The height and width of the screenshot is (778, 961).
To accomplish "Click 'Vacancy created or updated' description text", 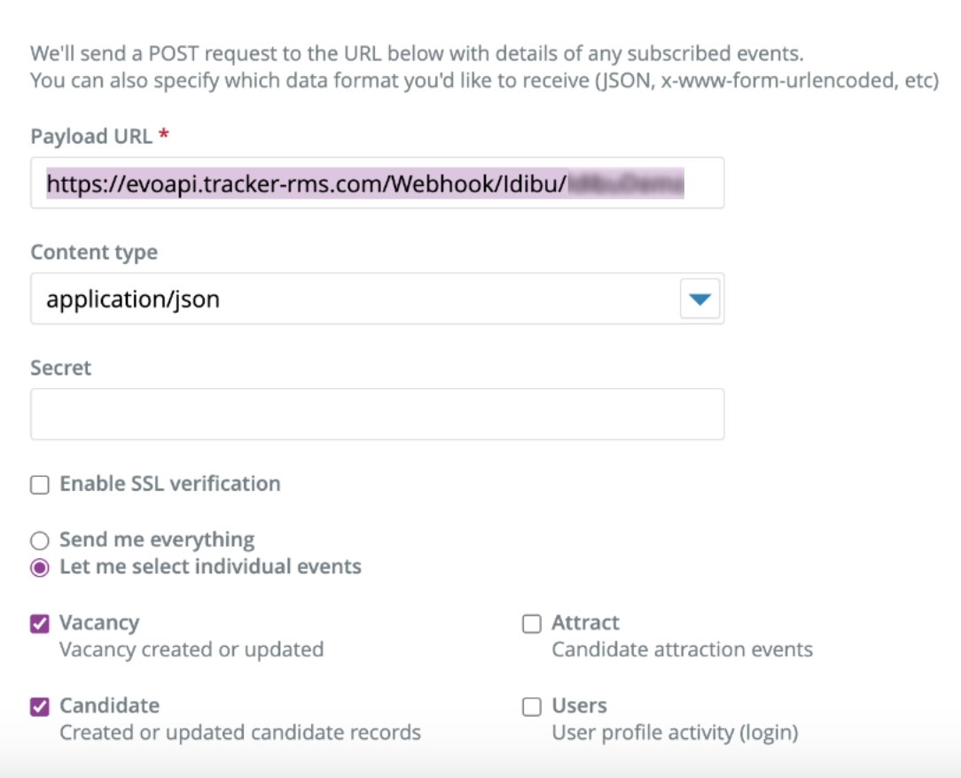I will coord(191,650).
